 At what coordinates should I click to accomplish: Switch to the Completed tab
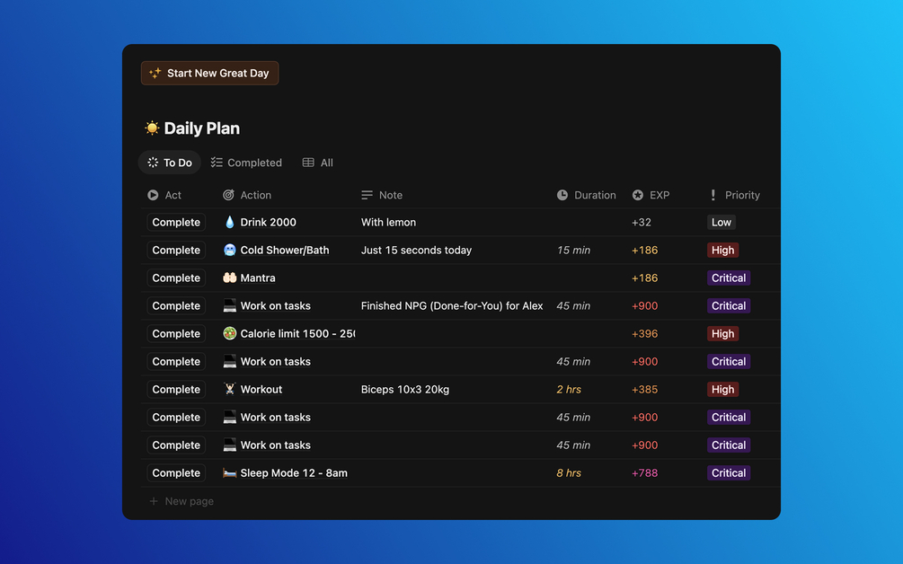coord(246,163)
